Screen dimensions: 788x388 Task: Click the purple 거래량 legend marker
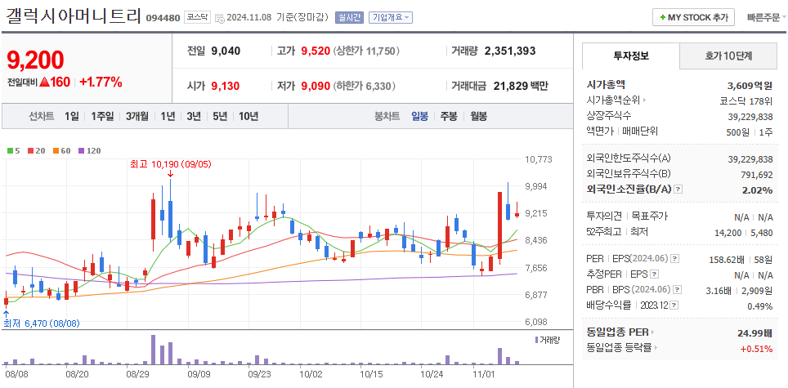536,340
